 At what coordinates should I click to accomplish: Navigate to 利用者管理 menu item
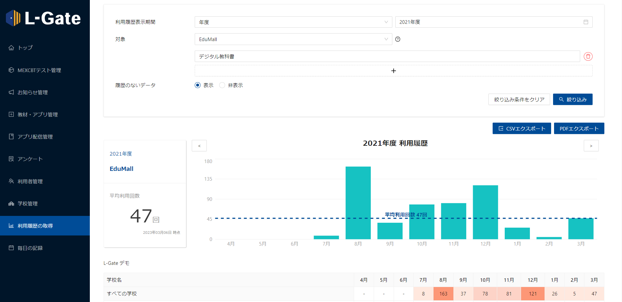click(30, 181)
